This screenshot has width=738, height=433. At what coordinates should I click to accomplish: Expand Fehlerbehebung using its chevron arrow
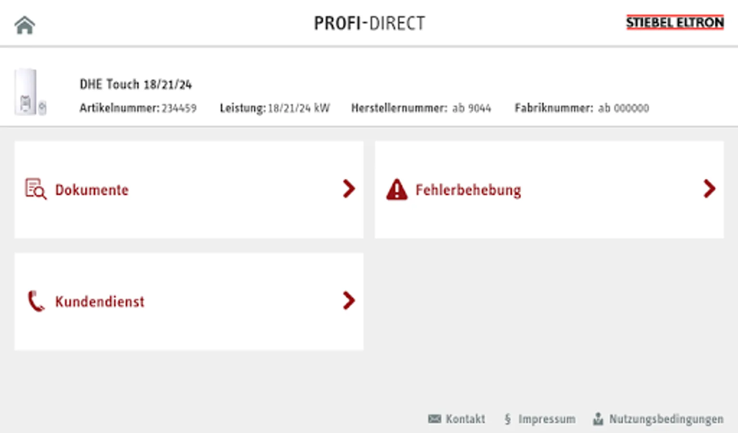click(x=709, y=189)
